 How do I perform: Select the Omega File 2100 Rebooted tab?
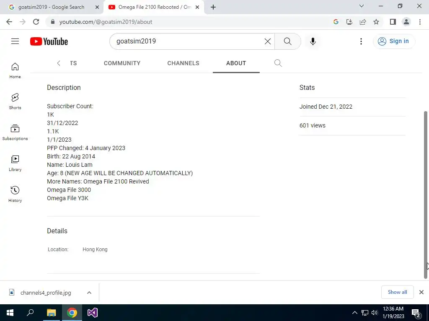click(154, 7)
